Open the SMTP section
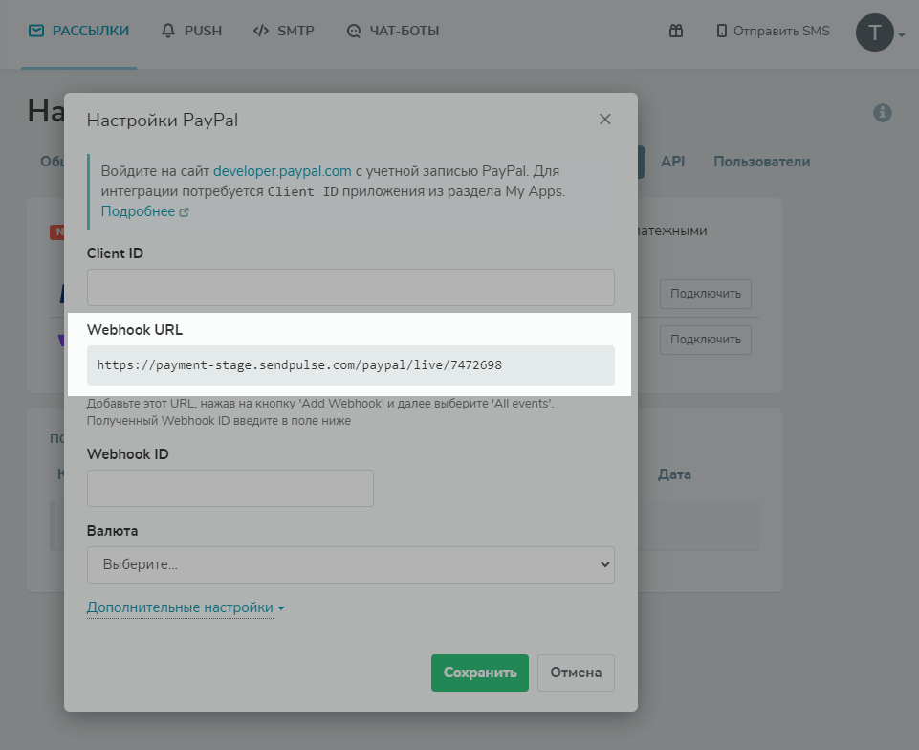 coord(284,31)
